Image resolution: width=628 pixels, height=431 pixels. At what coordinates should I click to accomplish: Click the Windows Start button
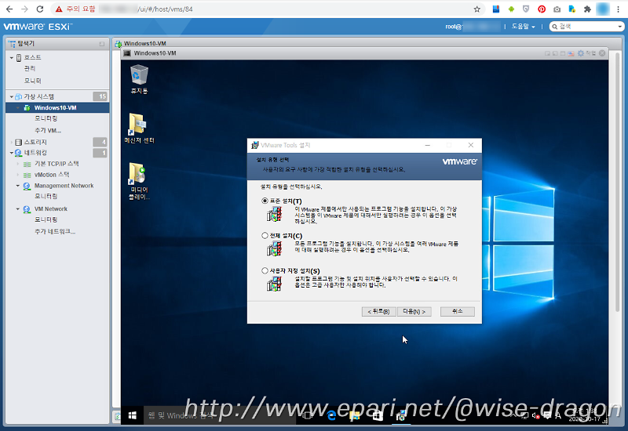click(x=132, y=416)
